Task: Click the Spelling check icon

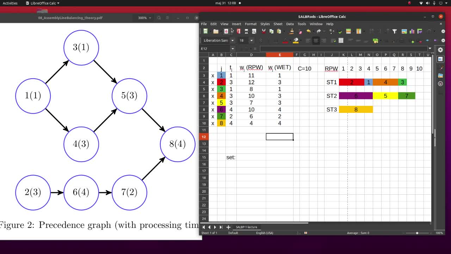Action: [340, 31]
